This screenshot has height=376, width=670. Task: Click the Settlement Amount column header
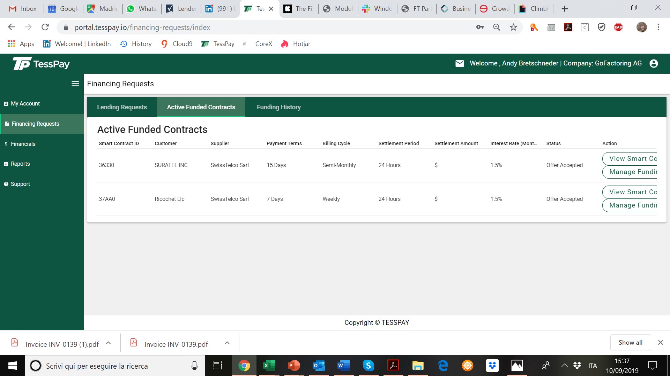[x=456, y=143]
